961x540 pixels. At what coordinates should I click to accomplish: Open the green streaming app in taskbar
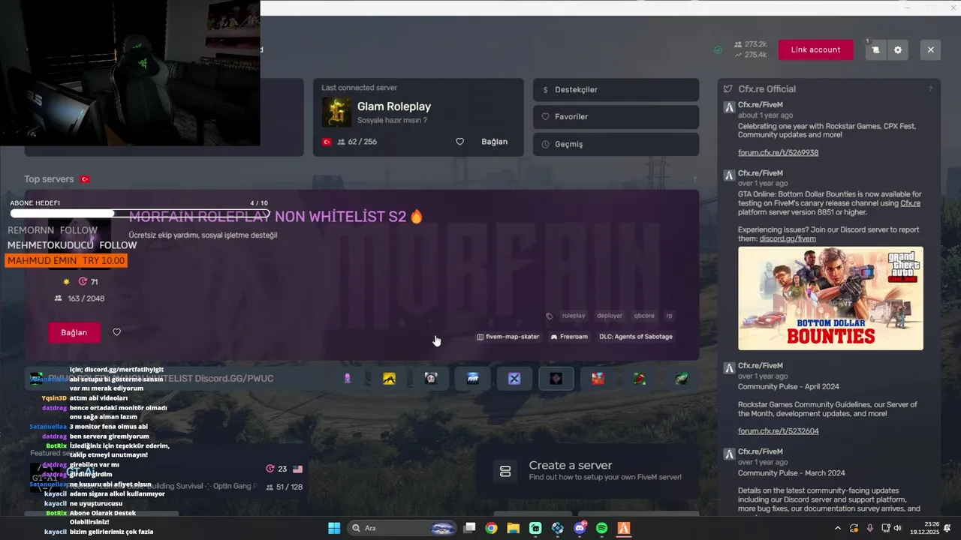click(x=535, y=528)
